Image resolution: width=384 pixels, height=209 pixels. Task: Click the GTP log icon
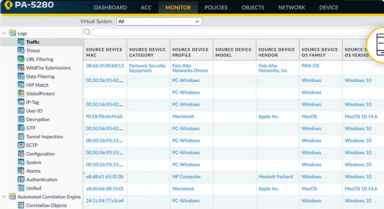(x=21, y=128)
